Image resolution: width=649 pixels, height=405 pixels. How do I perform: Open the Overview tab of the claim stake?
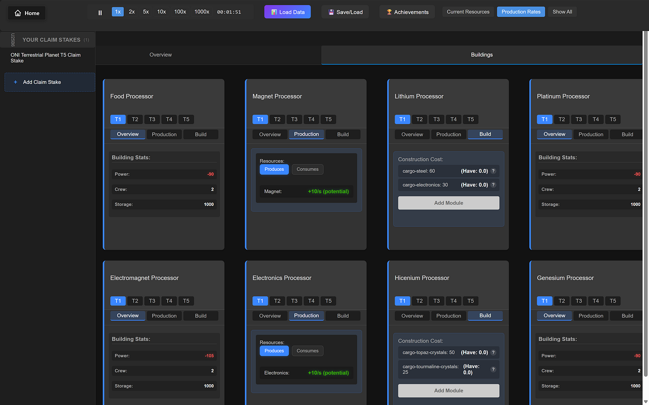(160, 54)
